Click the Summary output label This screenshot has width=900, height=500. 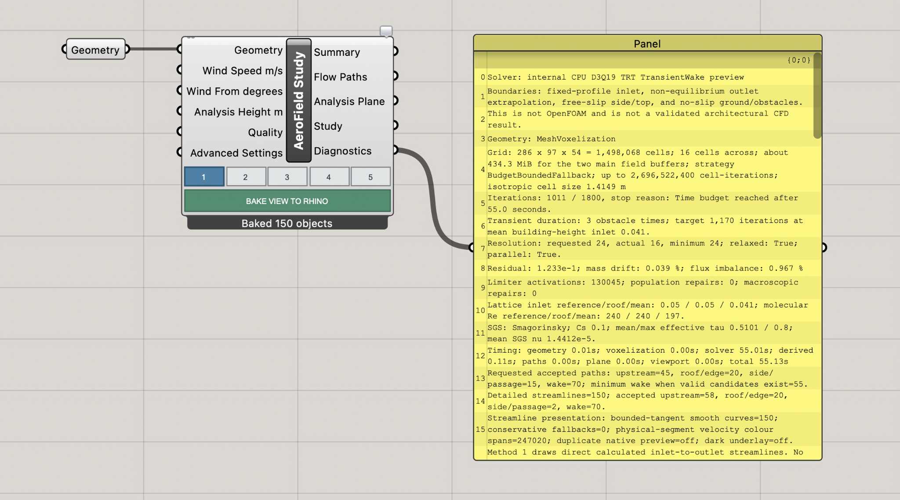coord(337,52)
